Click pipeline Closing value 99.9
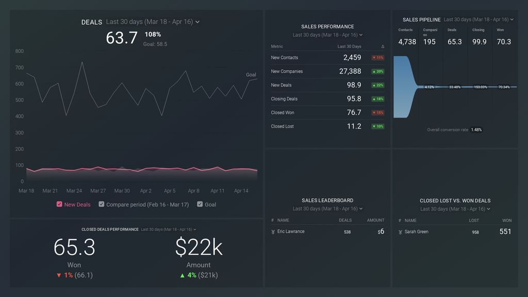528x297 pixels. pyautogui.click(x=479, y=42)
